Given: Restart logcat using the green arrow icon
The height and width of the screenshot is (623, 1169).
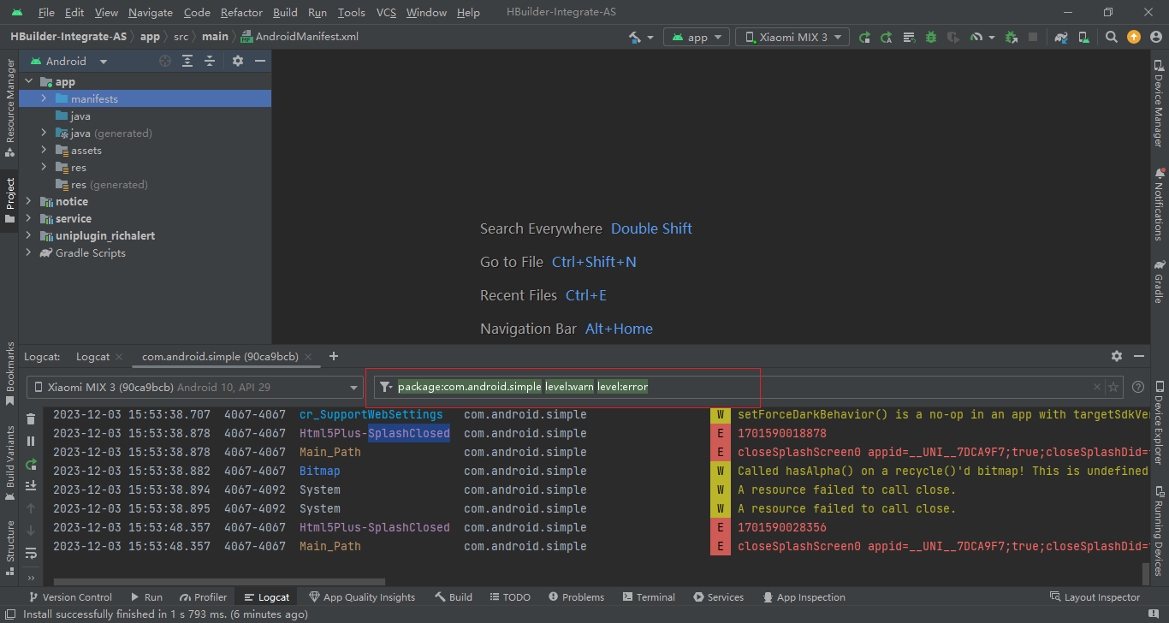Looking at the screenshot, I should click(x=32, y=464).
